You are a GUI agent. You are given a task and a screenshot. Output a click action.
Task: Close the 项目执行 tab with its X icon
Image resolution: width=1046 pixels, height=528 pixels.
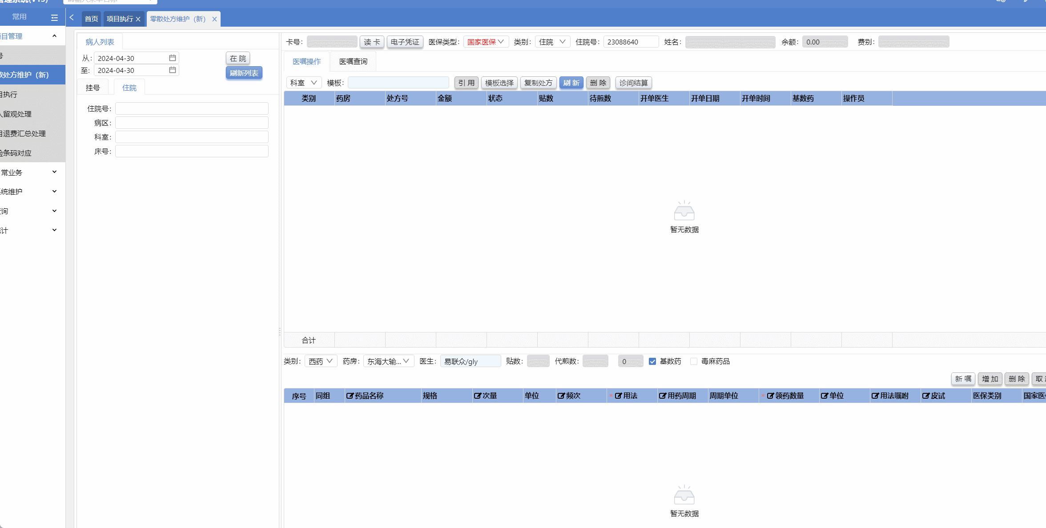(x=138, y=19)
